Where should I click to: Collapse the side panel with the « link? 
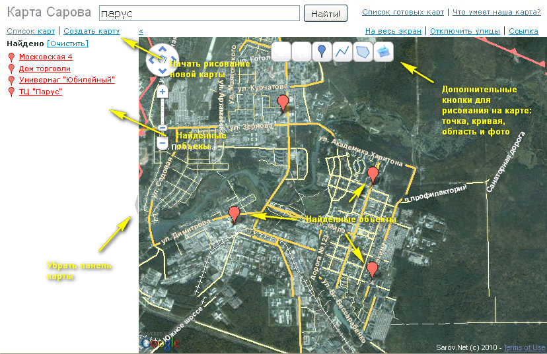141,31
